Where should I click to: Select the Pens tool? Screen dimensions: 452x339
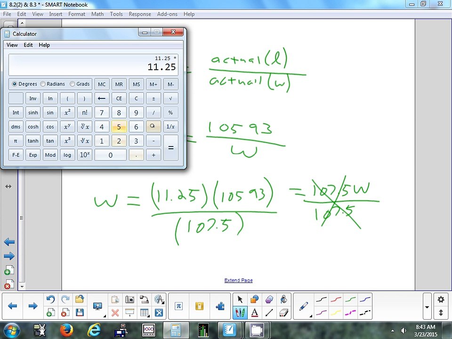[240, 313]
